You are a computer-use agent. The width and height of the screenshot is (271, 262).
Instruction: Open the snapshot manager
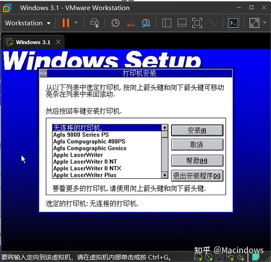click(146, 23)
